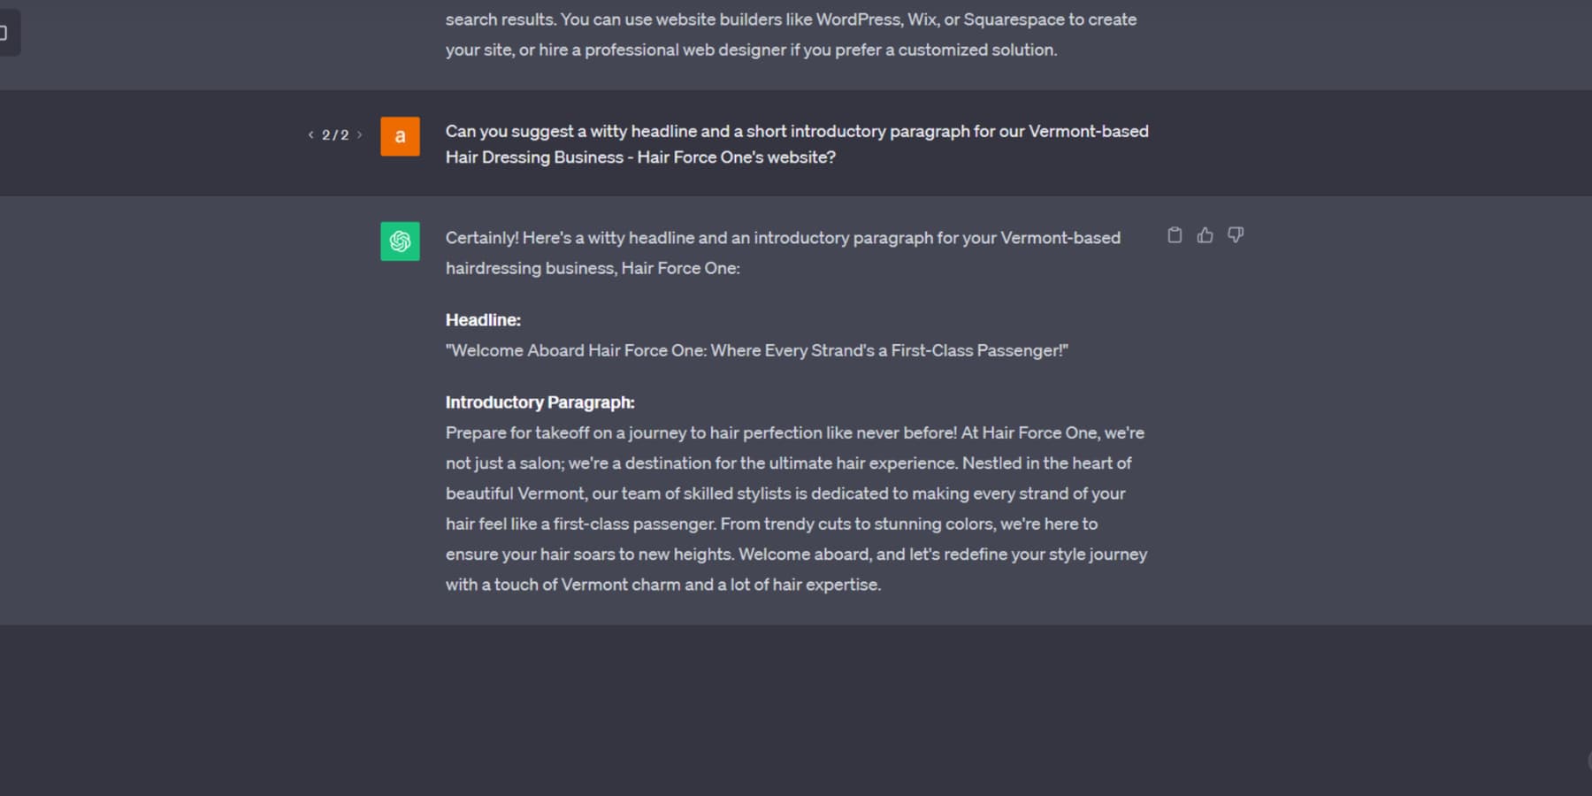Select the 'Welcome Aboard Hair Force One' headline text

click(756, 350)
